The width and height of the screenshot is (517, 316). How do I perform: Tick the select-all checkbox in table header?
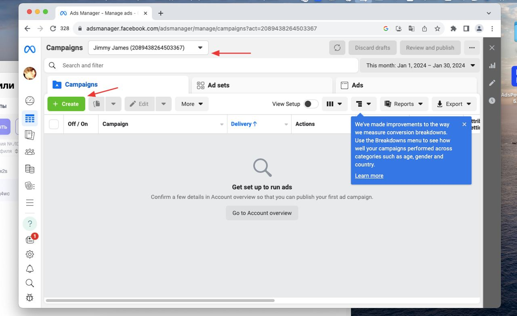54,124
